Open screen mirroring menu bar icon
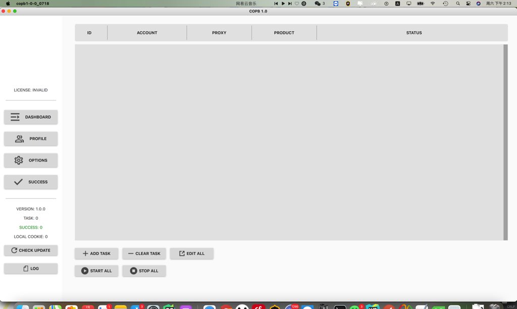This screenshot has width=517, height=309. (409, 4)
